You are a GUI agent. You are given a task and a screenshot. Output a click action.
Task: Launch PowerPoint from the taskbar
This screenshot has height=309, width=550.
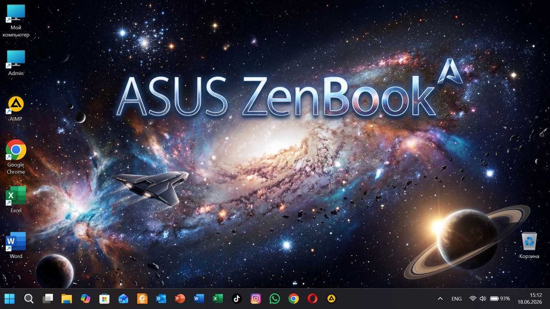180,299
